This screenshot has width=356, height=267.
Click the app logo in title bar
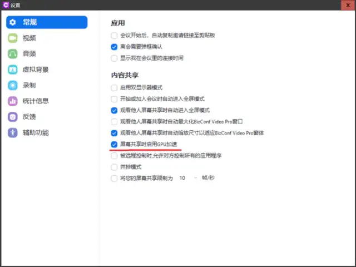point(6,5)
